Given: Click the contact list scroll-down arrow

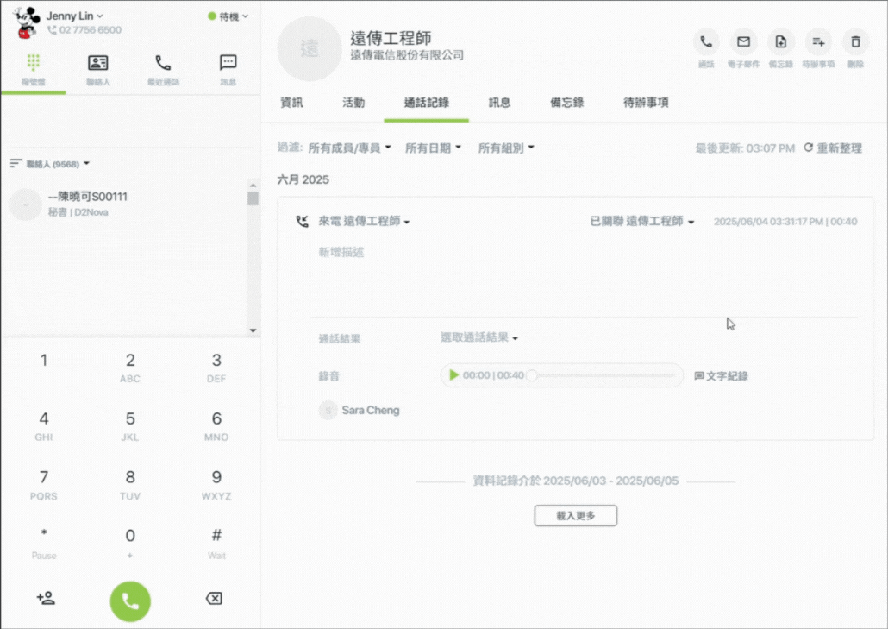Looking at the screenshot, I should point(253,330).
